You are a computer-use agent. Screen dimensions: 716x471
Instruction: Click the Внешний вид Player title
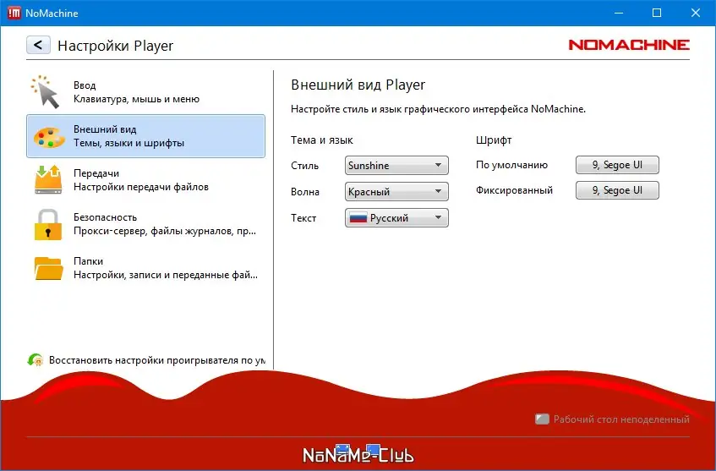pyautogui.click(x=358, y=85)
